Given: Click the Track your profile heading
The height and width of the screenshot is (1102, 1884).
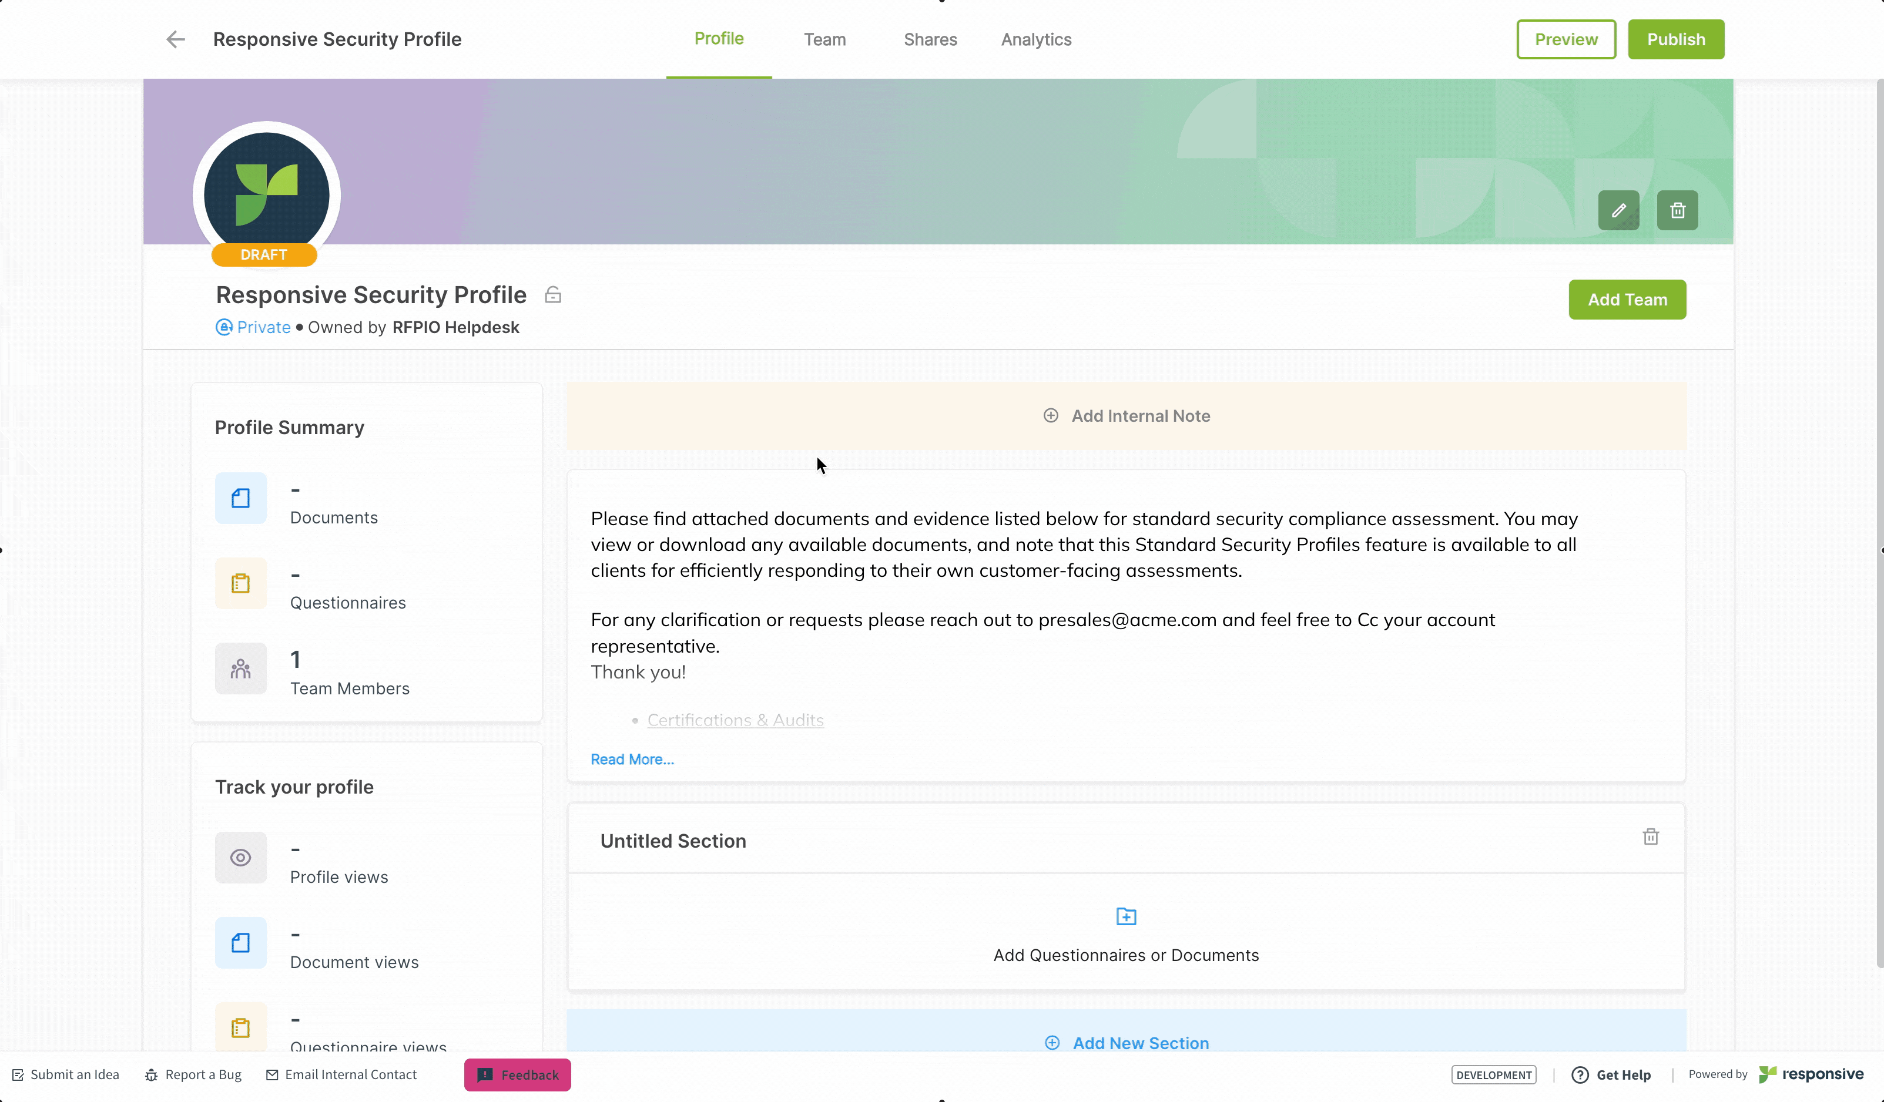Looking at the screenshot, I should click(x=294, y=787).
